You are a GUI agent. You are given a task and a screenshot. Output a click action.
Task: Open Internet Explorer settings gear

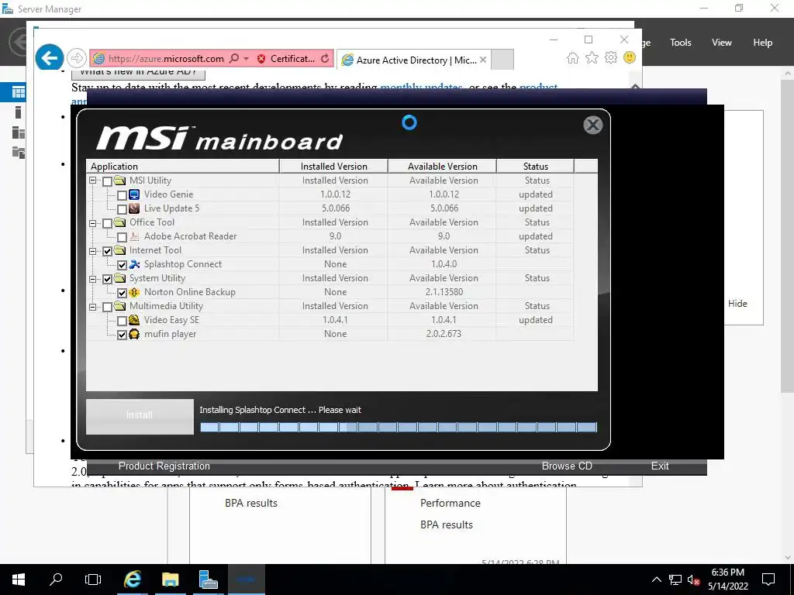coord(611,57)
